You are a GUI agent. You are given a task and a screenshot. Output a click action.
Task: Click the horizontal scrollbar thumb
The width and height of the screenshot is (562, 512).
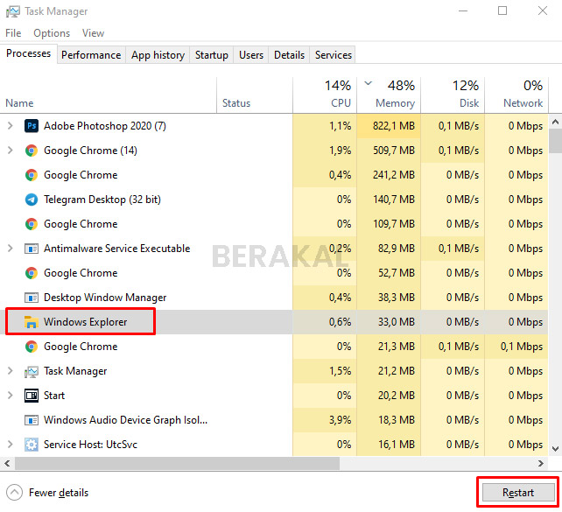tap(177, 464)
